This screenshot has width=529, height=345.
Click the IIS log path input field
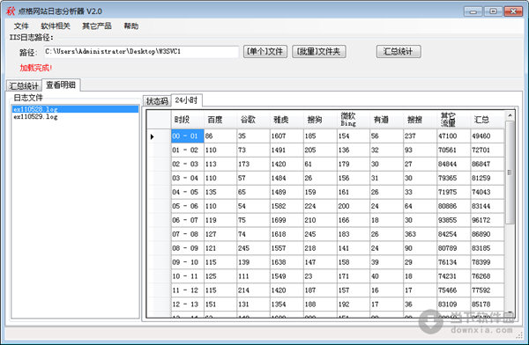(141, 52)
